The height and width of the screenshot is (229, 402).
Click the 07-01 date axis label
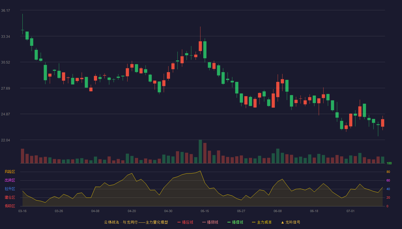click(x=351, y=211)
